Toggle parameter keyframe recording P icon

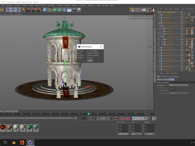[x=145, y=118]
